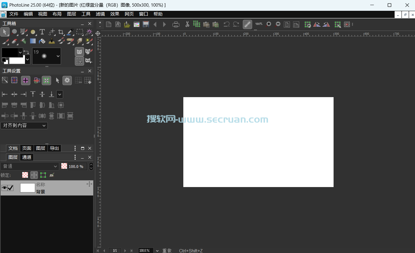Select the Eraser tool in the toolbox
The image size is (415, 253).
click(x=14, y=41)
